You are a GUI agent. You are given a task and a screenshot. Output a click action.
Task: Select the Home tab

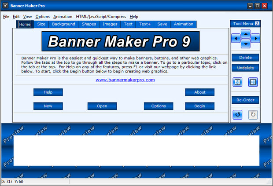[25, 24]
